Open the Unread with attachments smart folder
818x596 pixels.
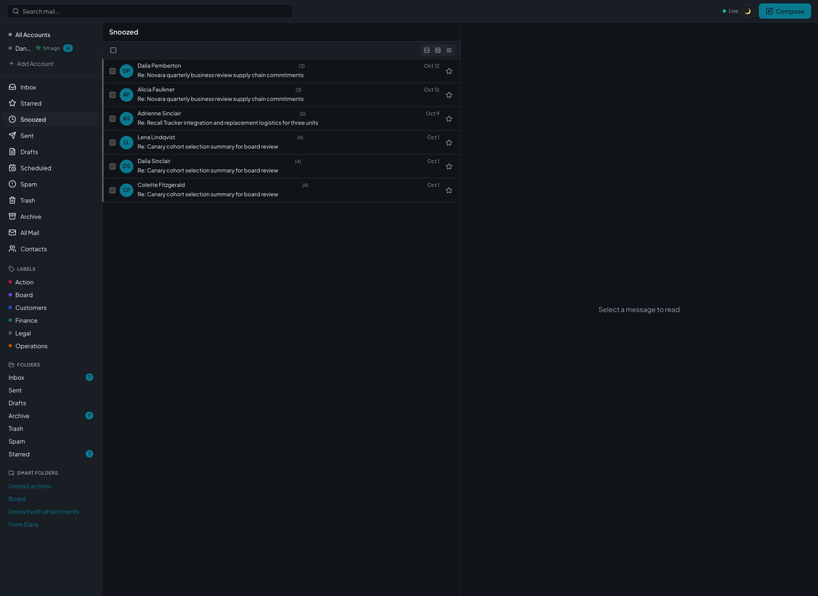click(43, 512)
